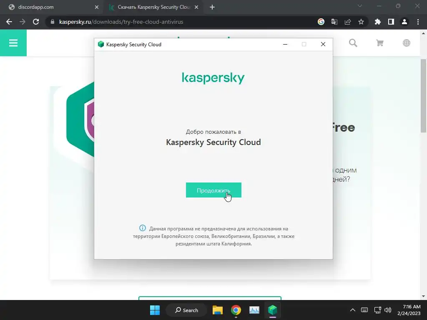The width and height of the screenshot is (427, 320).
Task: Click the volume speaker tray icon
Action: (x=387, y=310)
